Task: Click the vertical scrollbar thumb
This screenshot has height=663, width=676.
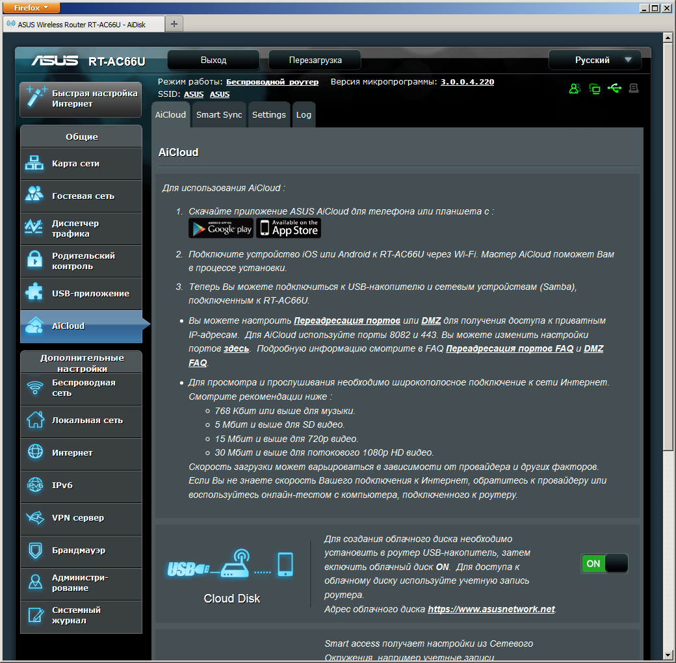Action: (x=668, y=248)
